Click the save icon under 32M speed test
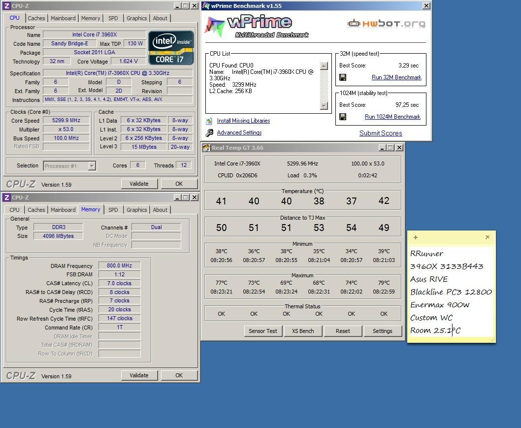The width and height of the screenshot is (521, 428). [x=343, y=77]
